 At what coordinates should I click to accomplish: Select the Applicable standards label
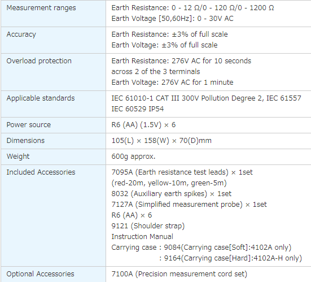41,98
